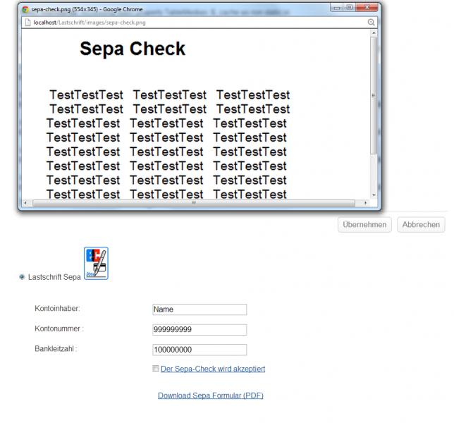This screenshot has height=423, width=454.
Task: Click the Abbrechen button
Action: (421, 224)
